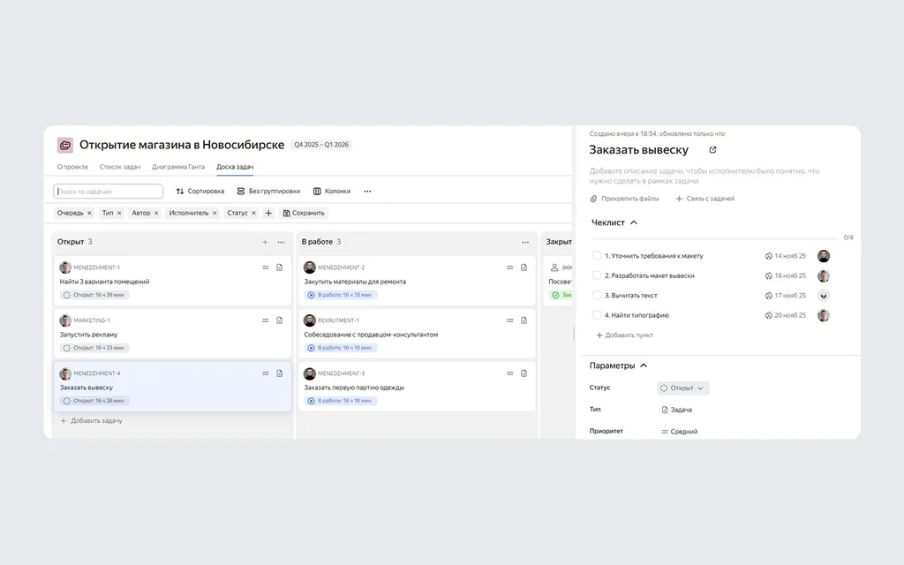
Task: Check off Вычитать текст
Action: click(x=597, y=295)
